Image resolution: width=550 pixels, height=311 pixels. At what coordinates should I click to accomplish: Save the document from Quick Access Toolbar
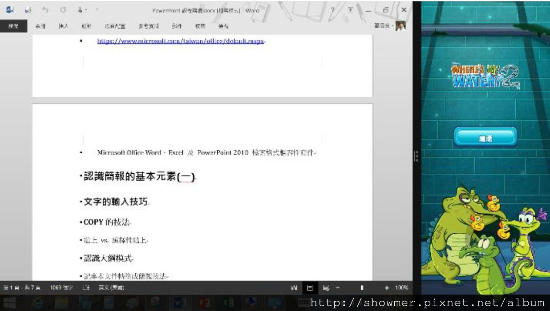tap(28, 10)
